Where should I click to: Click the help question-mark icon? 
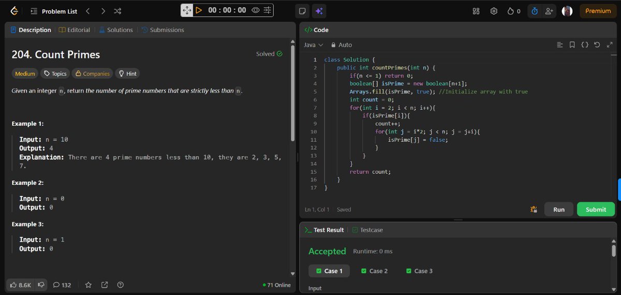point(121,285)
